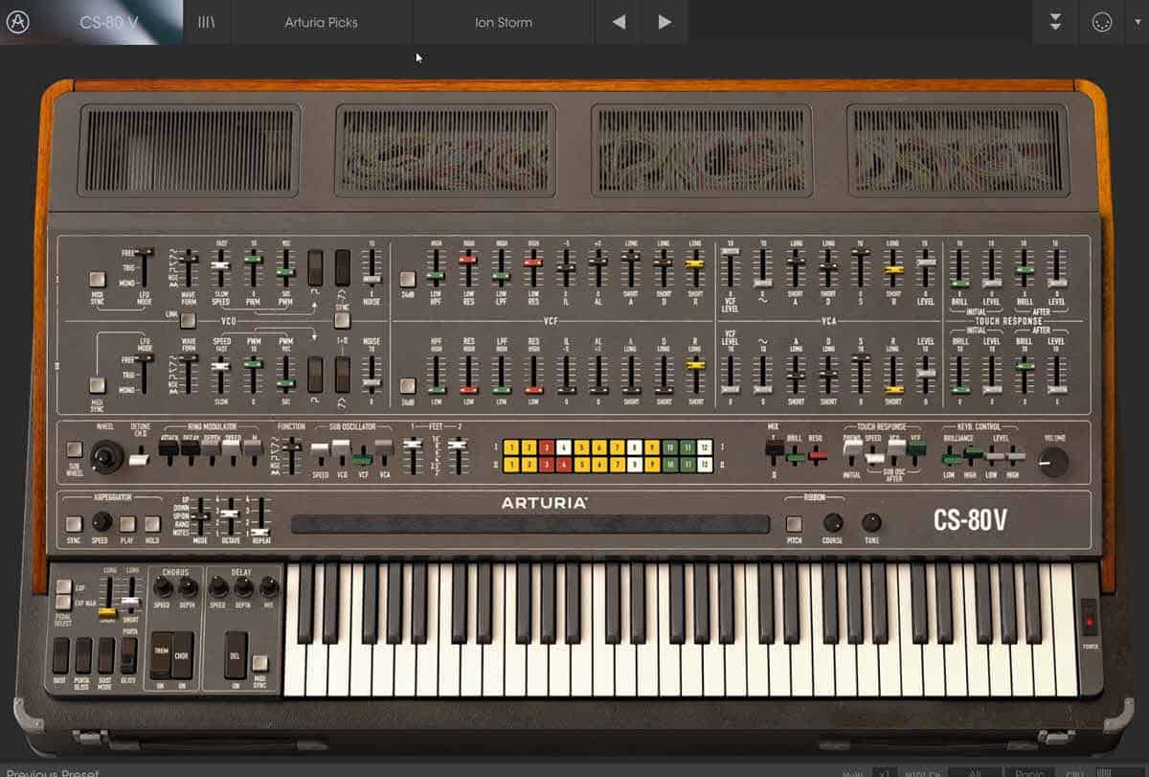Click the ribbon controller strip

point(529,524)
